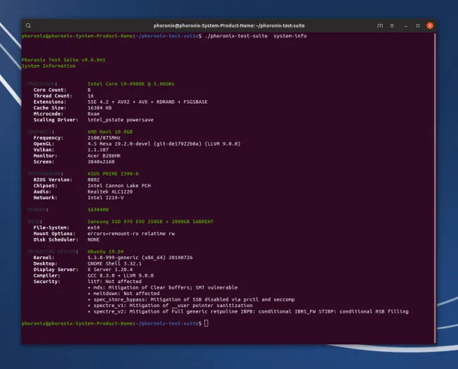The image size is (458, 369).
Task: Click the ASUS PRIME Z390-A motherboard text
Action: [x=113, y=173]
